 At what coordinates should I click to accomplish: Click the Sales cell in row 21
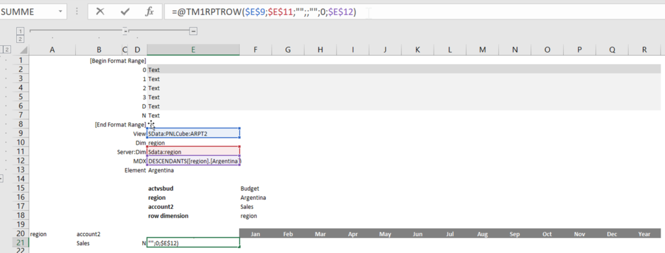pyautogui.click(x=99, y=243)
